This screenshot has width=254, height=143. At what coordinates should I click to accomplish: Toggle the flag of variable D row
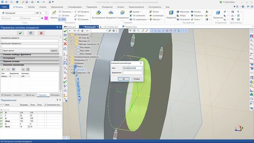(2, 113)
